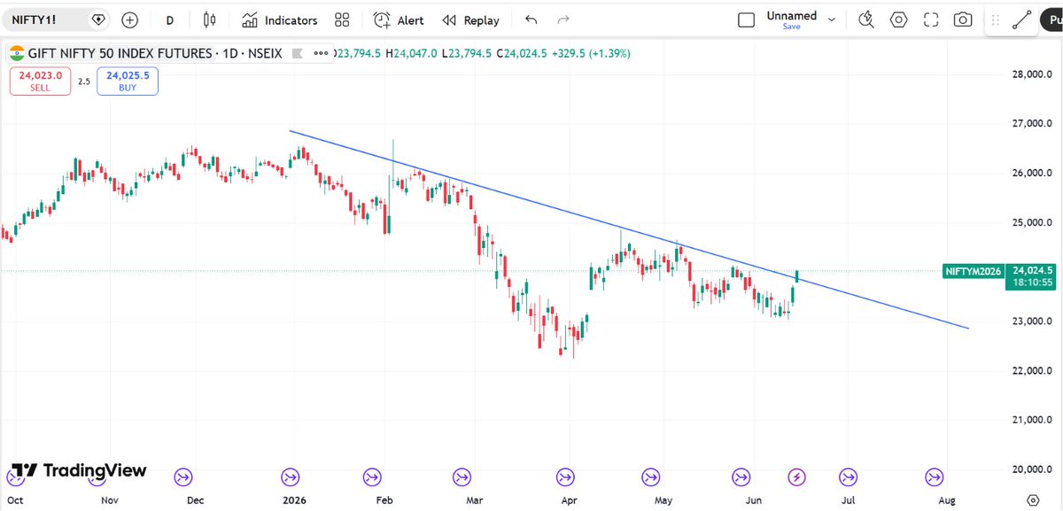
Task: Take a chart snapshot with camera icon
Action: pos(963,19)
